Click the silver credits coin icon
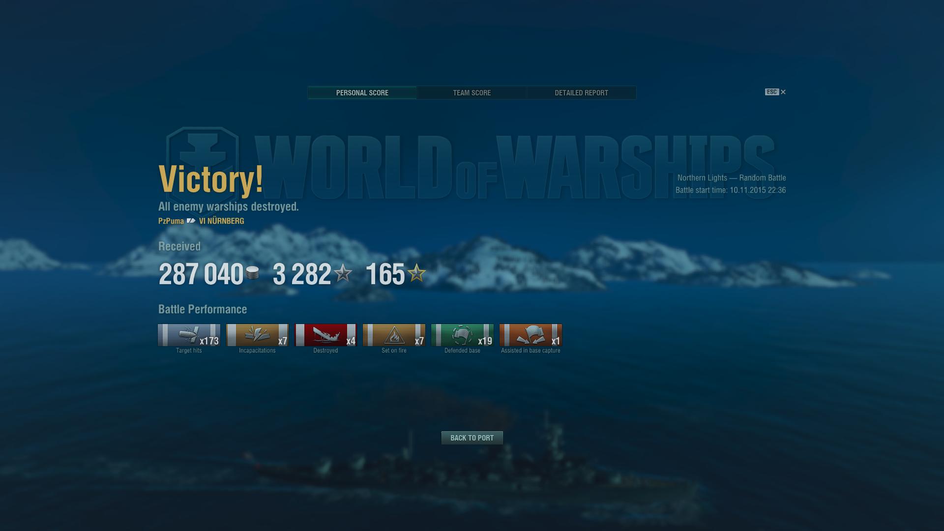Viewport: 944px width, 531px height. (x=252, y=273)
